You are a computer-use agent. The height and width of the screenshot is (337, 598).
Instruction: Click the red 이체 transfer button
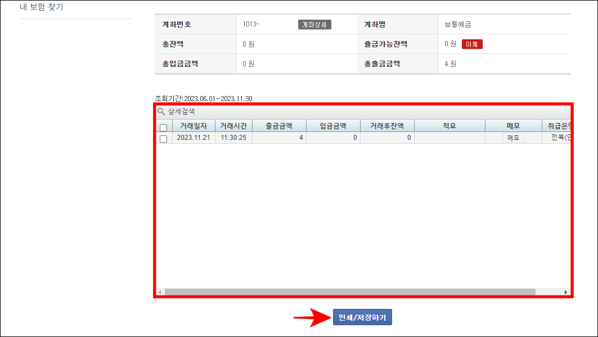pos(471,44)
